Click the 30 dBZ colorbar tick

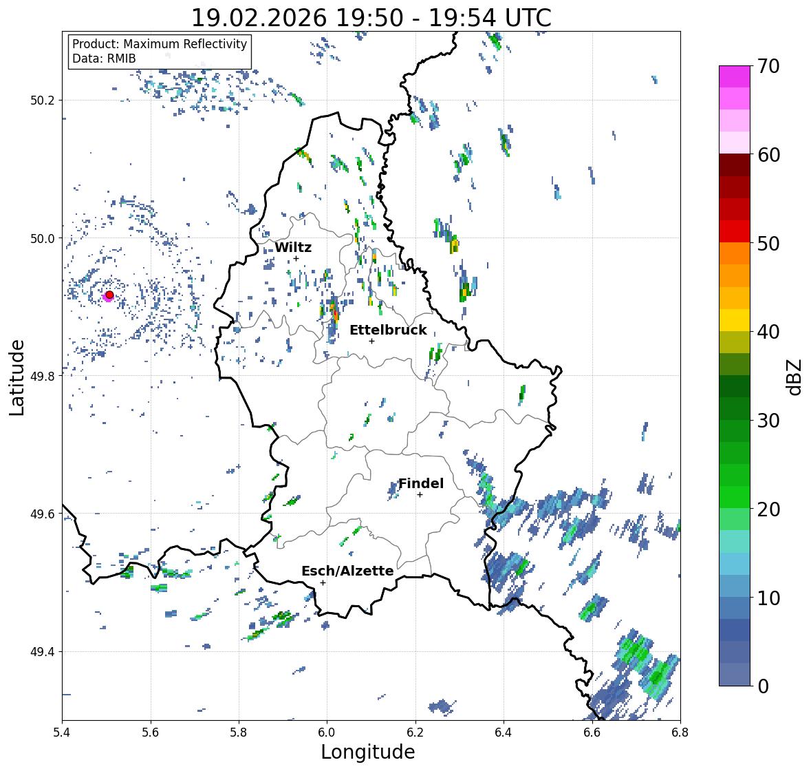click(768, 420)
